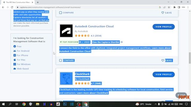Open the tab search dropdown arrow
The width and height of the screenshot is (191, 107).
pyautogui.click(x=168, y=2)
